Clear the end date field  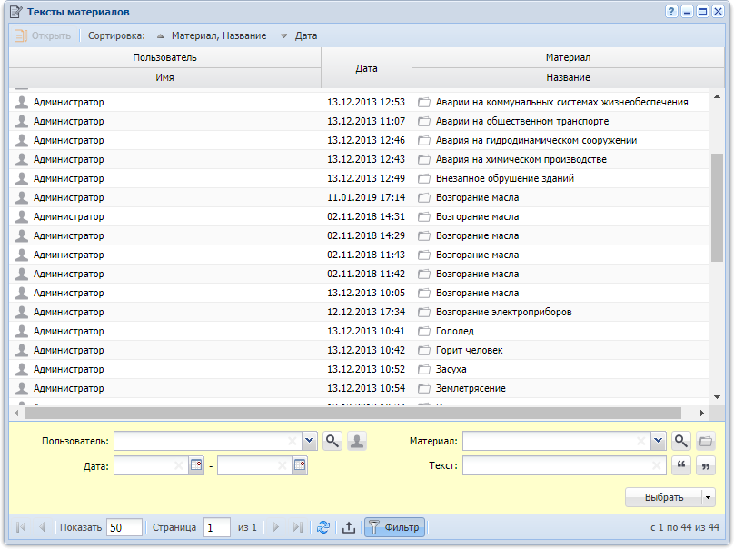(282, 465)
